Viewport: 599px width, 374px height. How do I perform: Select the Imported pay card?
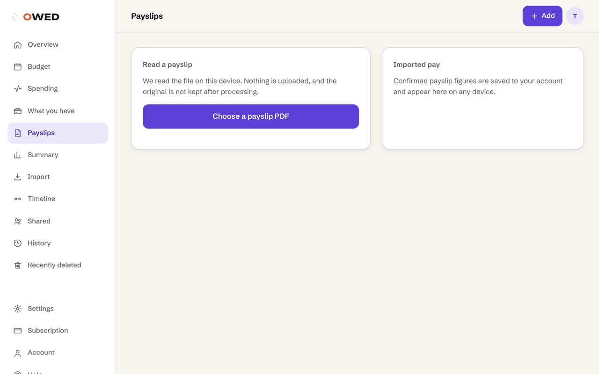pyautogui.click(x=483, y=99)
